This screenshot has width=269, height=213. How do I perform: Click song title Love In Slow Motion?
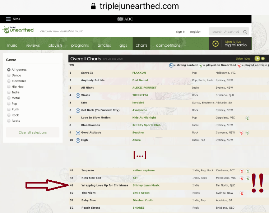[x=96, y=117]
